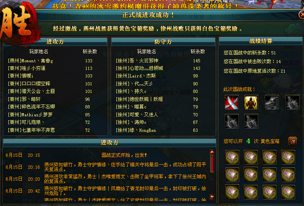Click the first locked achievement in second row

point(232,121)
